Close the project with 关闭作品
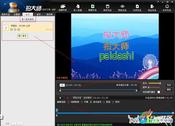The image size is (175, 126). point(137,8)
